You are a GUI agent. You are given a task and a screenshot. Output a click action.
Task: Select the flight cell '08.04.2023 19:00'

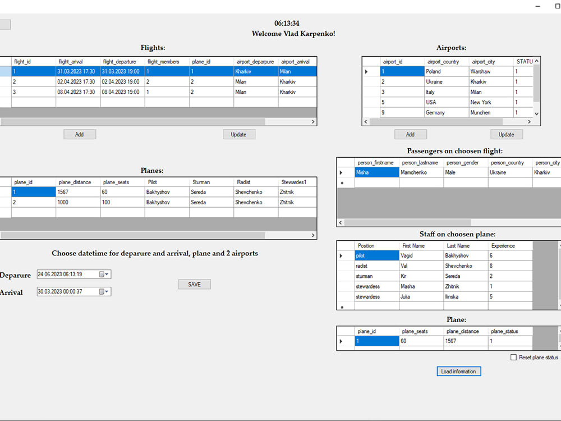pos(122,92)
